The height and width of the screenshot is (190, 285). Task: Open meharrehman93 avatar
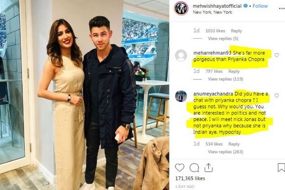pyautogui.click(x=181, y=56)
